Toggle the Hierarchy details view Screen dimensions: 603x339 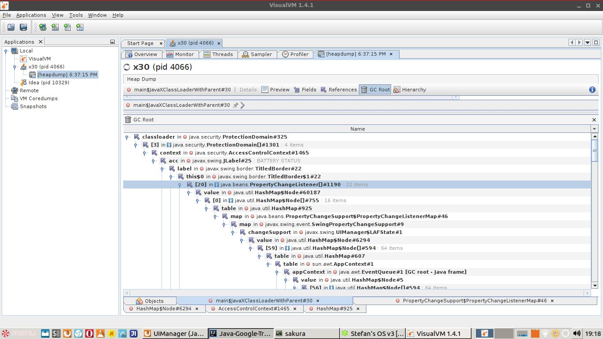409,90
